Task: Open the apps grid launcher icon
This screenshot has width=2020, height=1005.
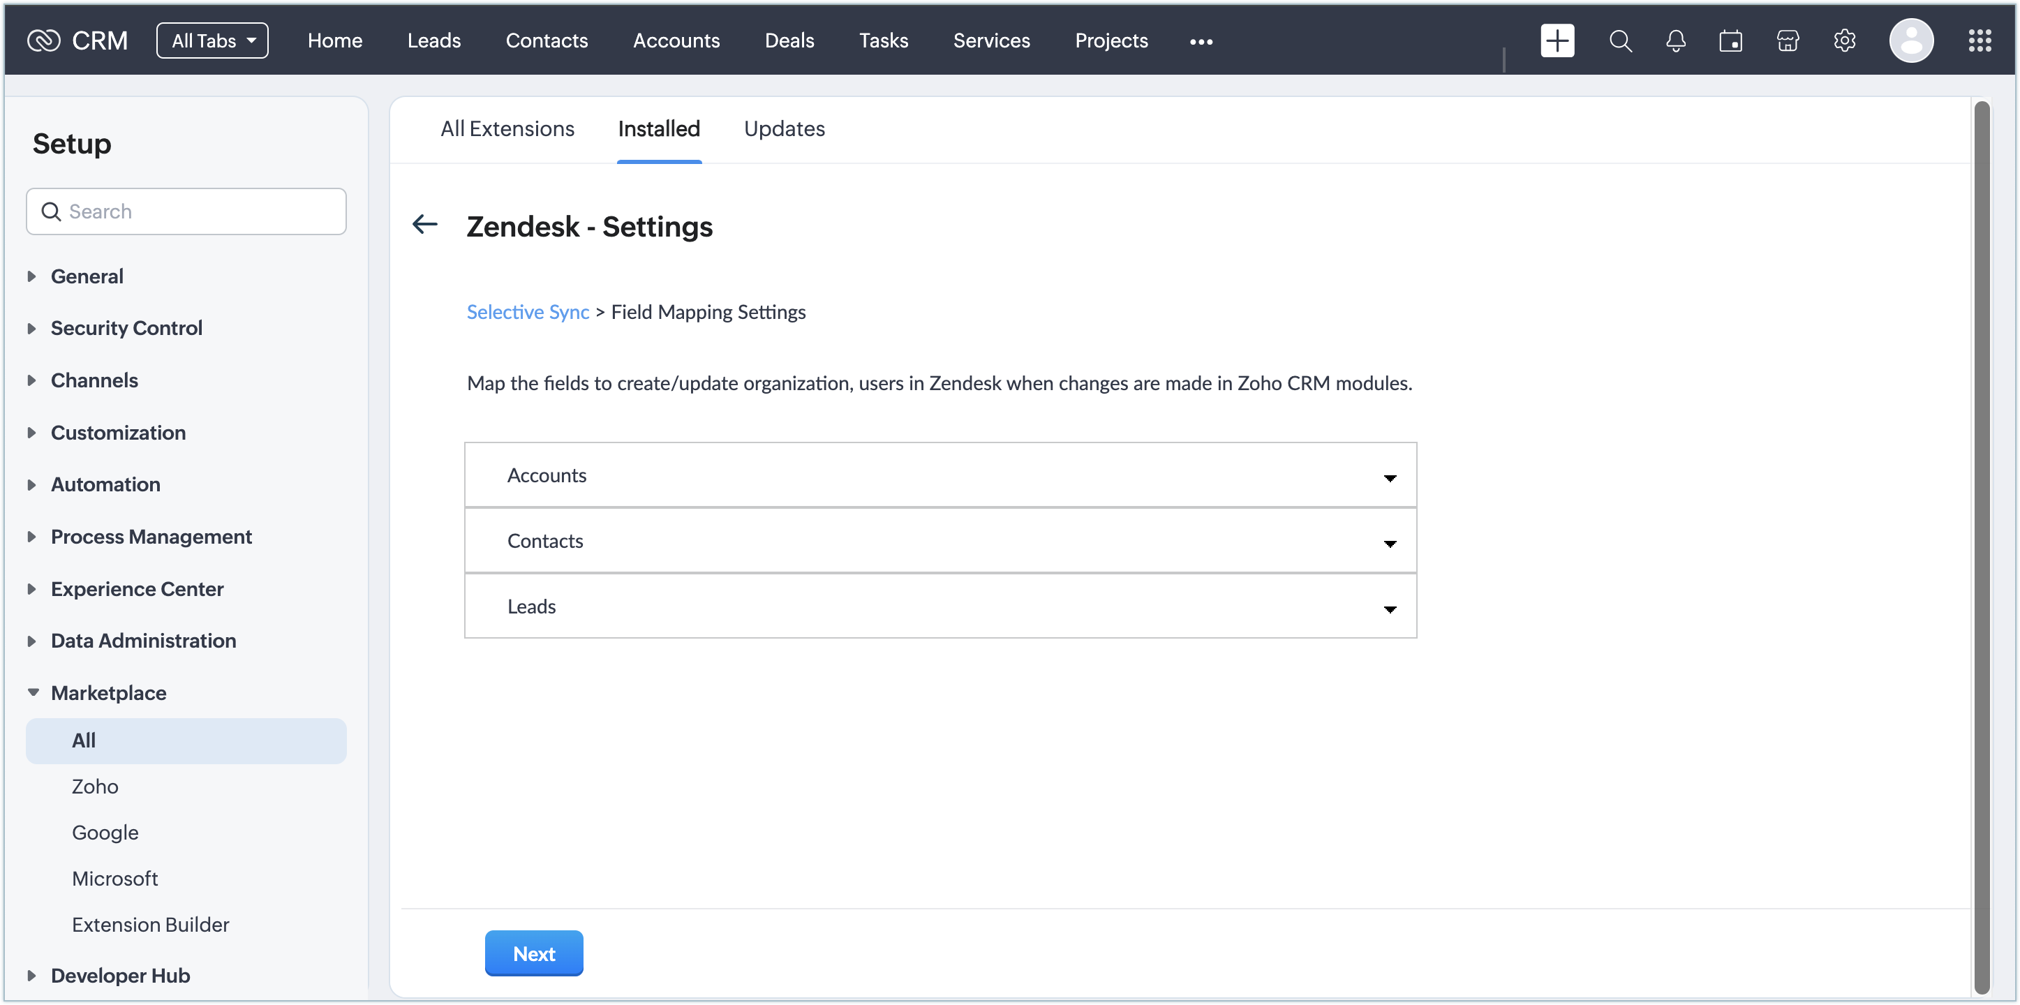Action: [x=1980, y=40]
